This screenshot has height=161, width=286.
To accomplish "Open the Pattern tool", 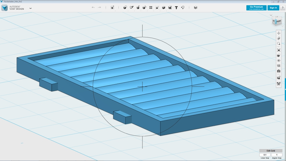I will coord(151,8).
